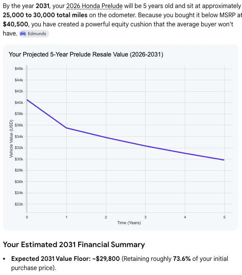
Task: Open the 2026 Honda Prelude link
Action: tap(94, 6)
